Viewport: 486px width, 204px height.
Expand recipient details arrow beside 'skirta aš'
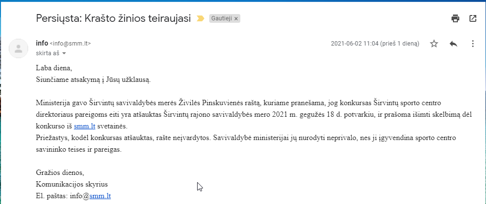[x=64, y=53]
